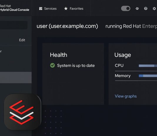Click the System is up to date text
157x136 pixels.
pos(76,66)
